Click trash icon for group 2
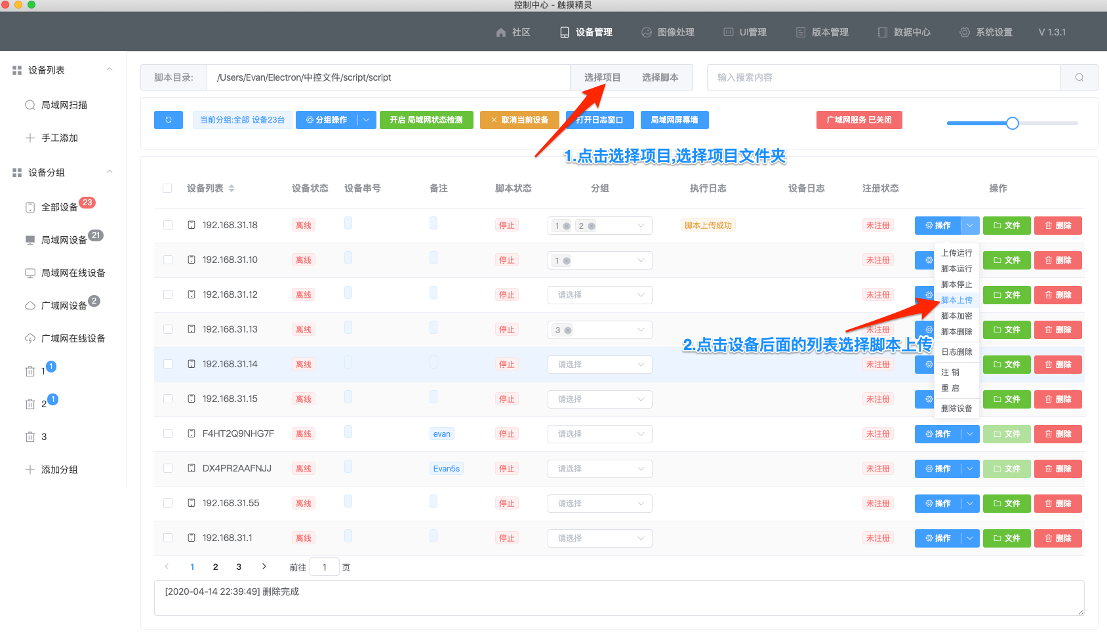This screenshot has height=642, width=1107. point(30,404)
